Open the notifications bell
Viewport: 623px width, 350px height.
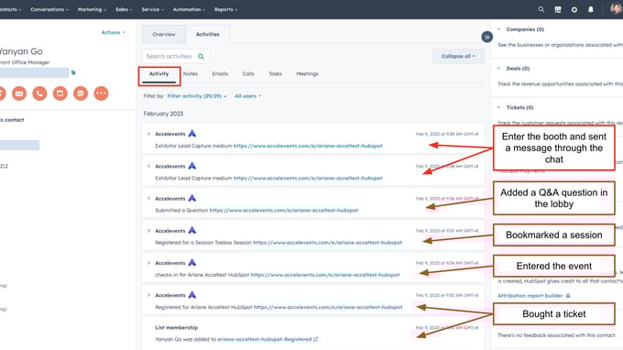(591, 9)
